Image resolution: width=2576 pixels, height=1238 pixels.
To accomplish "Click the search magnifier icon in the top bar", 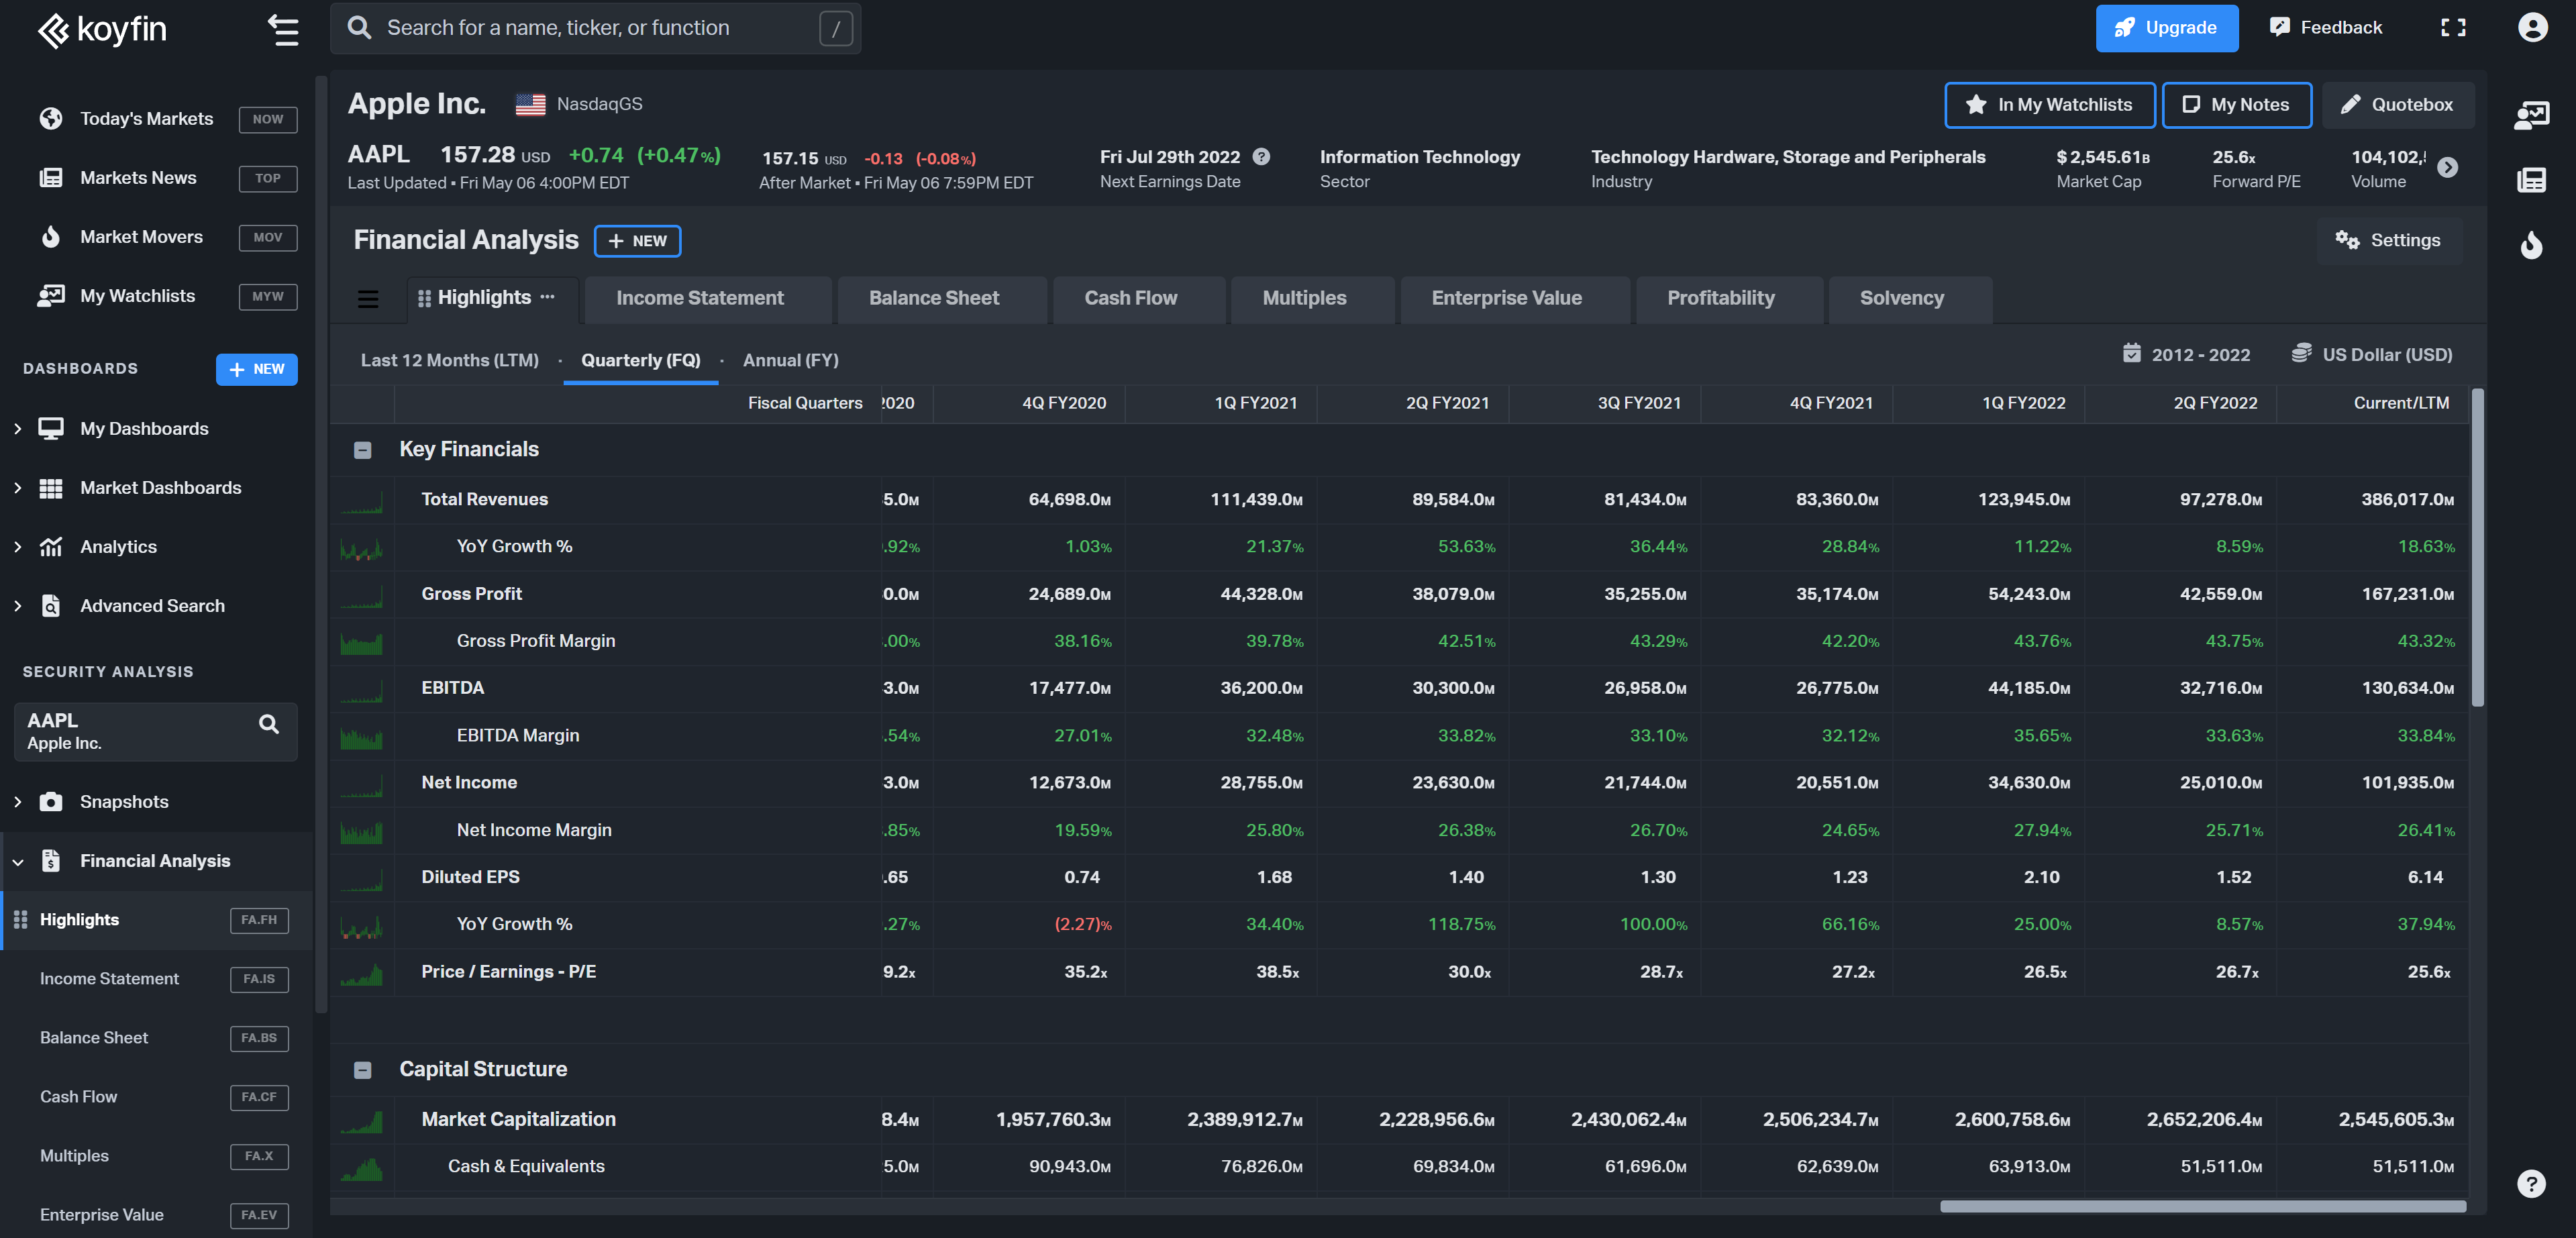I will (x=359, y=27).
